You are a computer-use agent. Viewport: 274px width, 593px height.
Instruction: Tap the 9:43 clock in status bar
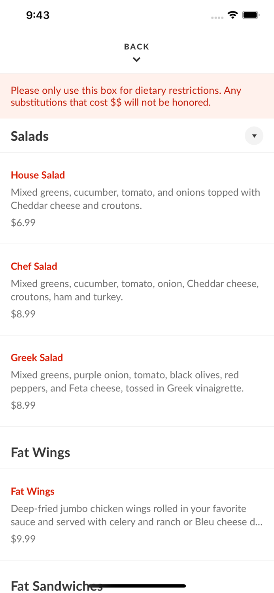pos(38,15)
